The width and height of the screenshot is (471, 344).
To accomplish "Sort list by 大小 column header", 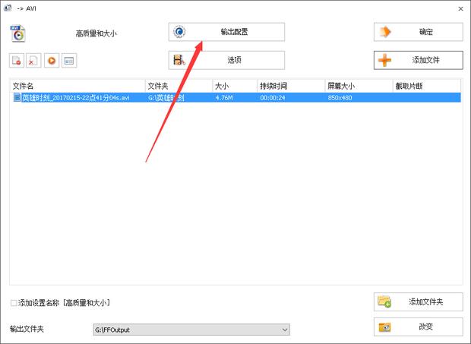I will (x=234, y=87).
